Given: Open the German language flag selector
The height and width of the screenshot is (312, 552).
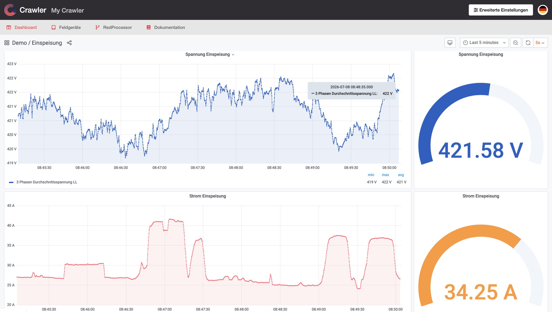Looking at the screenshot, I should click(543, 10).
